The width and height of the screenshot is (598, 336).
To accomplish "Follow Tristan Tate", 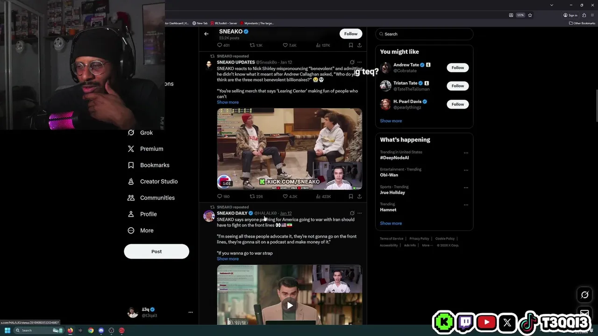I will click(458, 86).
